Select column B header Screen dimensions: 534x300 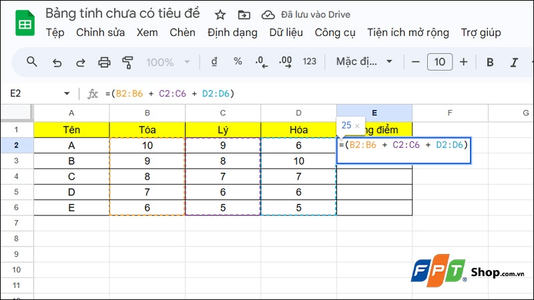coord(147,113)
